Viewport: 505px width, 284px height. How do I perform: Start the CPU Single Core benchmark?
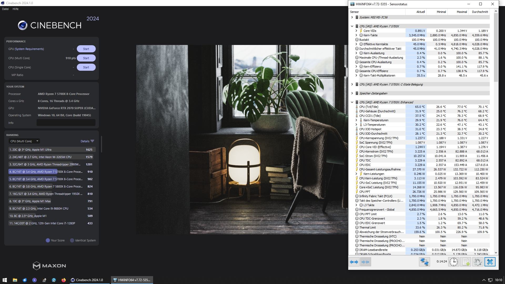point(86,67)
